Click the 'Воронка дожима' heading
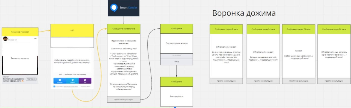The image size is (351, 108). pyautogui.click(x=244, y=13)
